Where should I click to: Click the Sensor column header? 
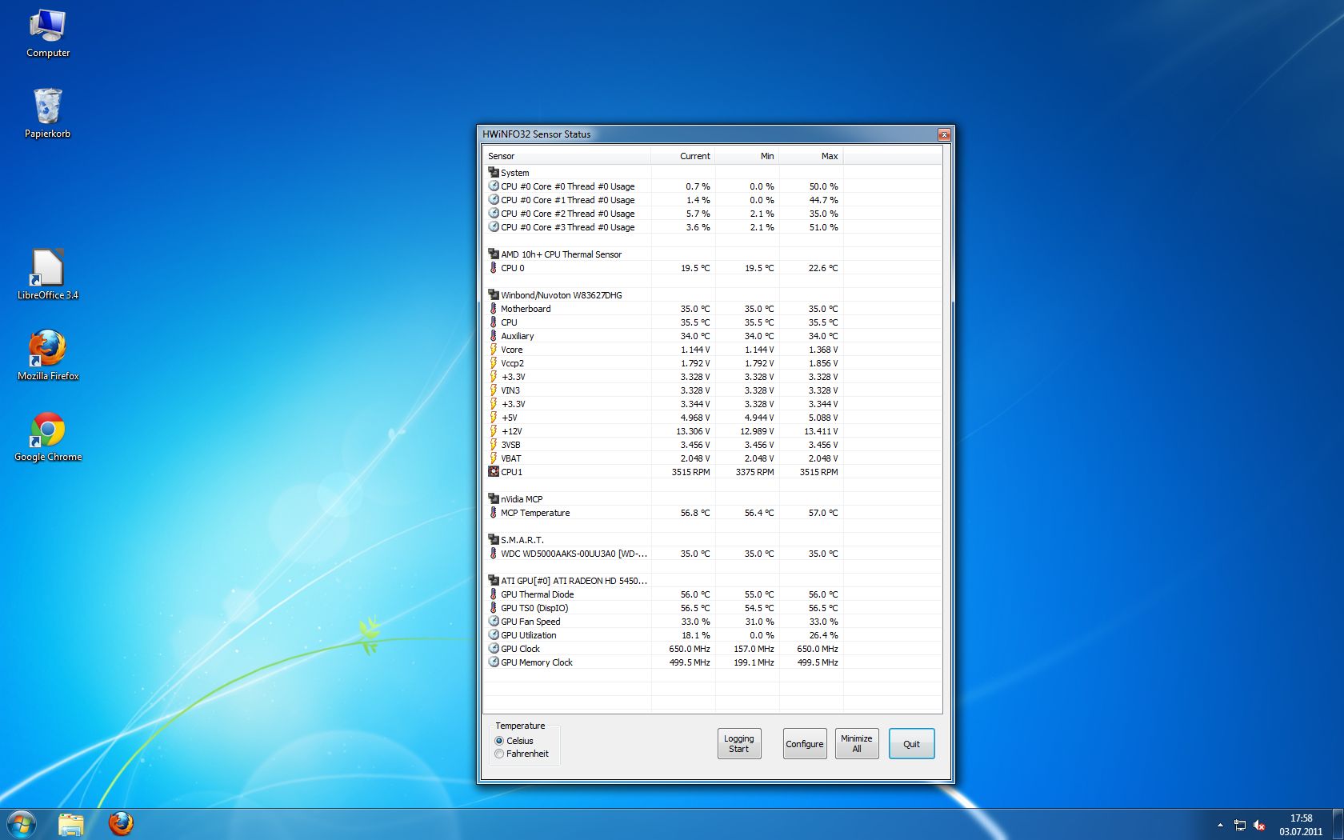[567, 156]
